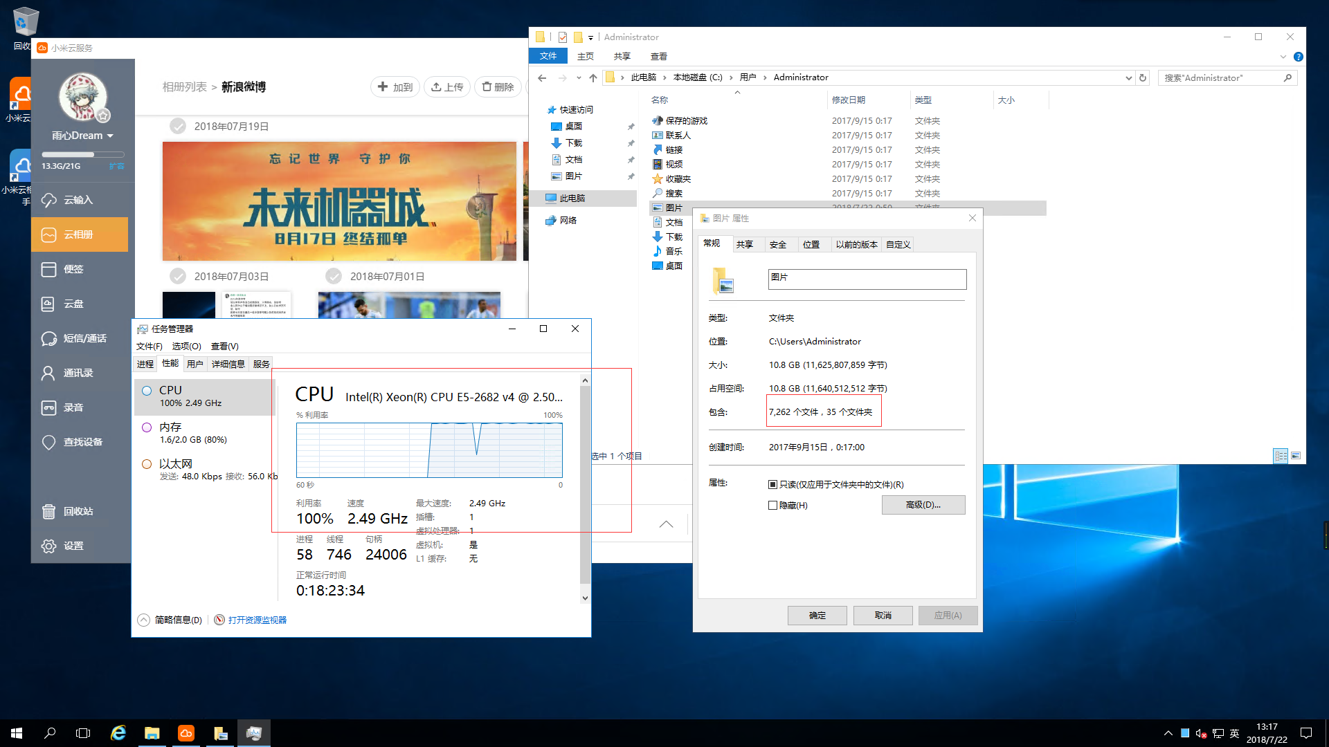Launch Internet Explorer from taskbar
Screen dimensions: 1329x747
pos(118,733)
